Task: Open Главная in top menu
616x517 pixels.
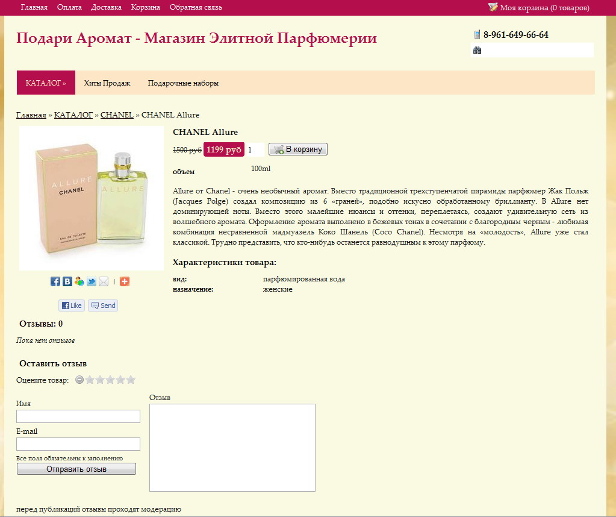Action: [x=34, y=7]
